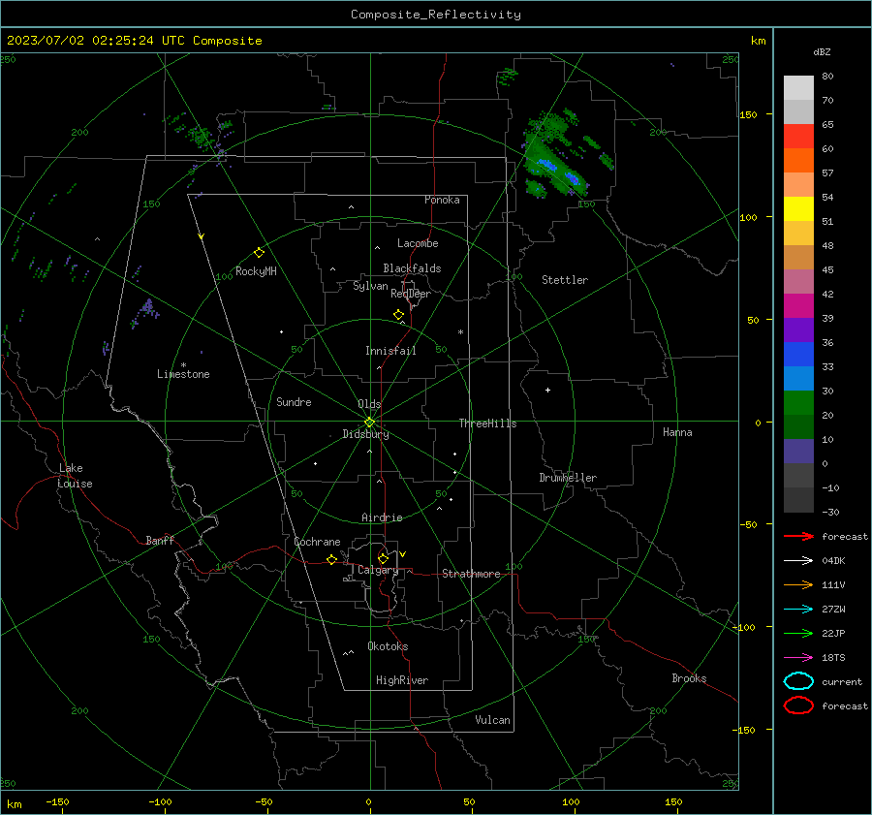Click the green 22JP arrow icon

tap(798, 633)
